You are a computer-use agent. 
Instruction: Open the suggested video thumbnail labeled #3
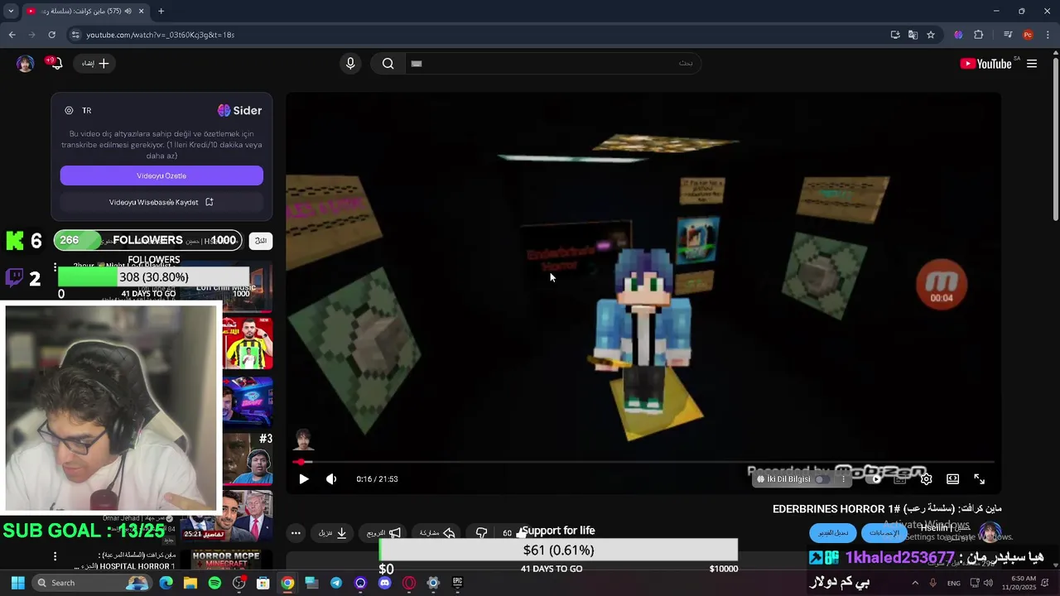click(248, 459)
